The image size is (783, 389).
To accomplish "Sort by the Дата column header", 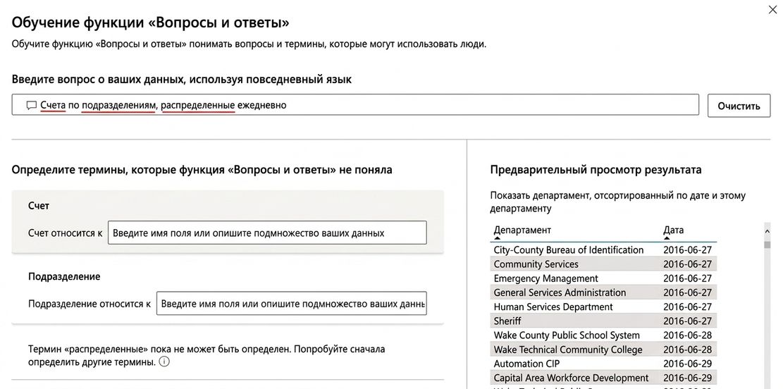I will coord(673,230).
